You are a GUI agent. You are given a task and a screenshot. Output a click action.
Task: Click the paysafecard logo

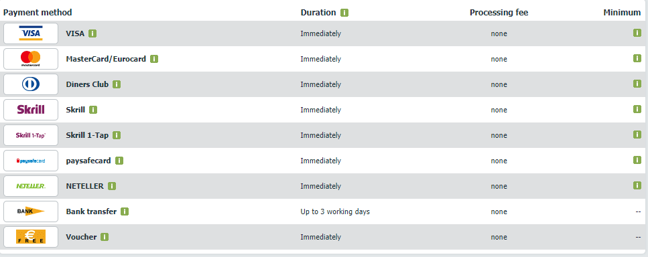point(31,161)
